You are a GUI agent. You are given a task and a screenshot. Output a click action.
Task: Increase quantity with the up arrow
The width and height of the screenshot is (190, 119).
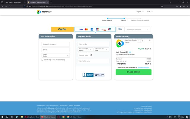click(142, 40)
